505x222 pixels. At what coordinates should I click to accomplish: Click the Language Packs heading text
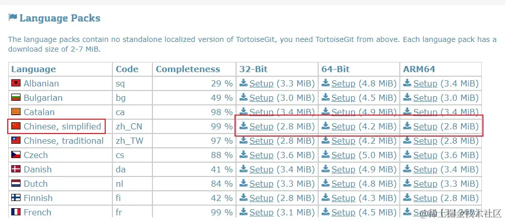click(60, 18)
